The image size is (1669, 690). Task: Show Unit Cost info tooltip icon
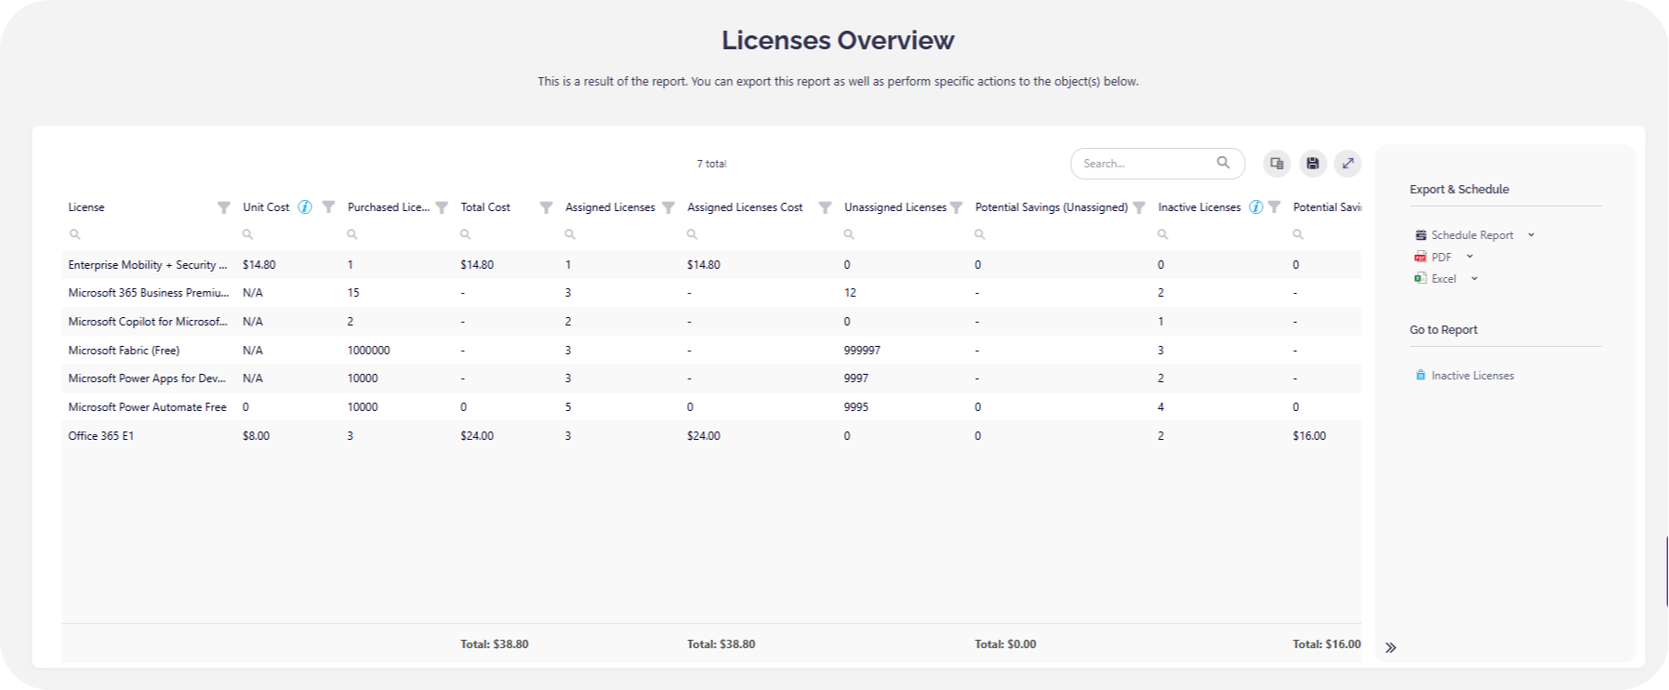(304, 207)
